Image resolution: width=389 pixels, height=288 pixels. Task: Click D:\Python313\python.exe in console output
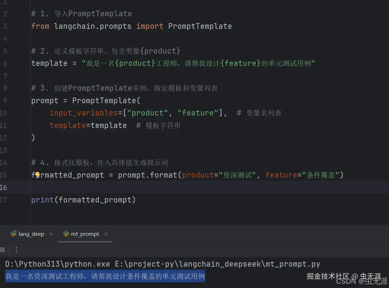click(x=58, y=264)
